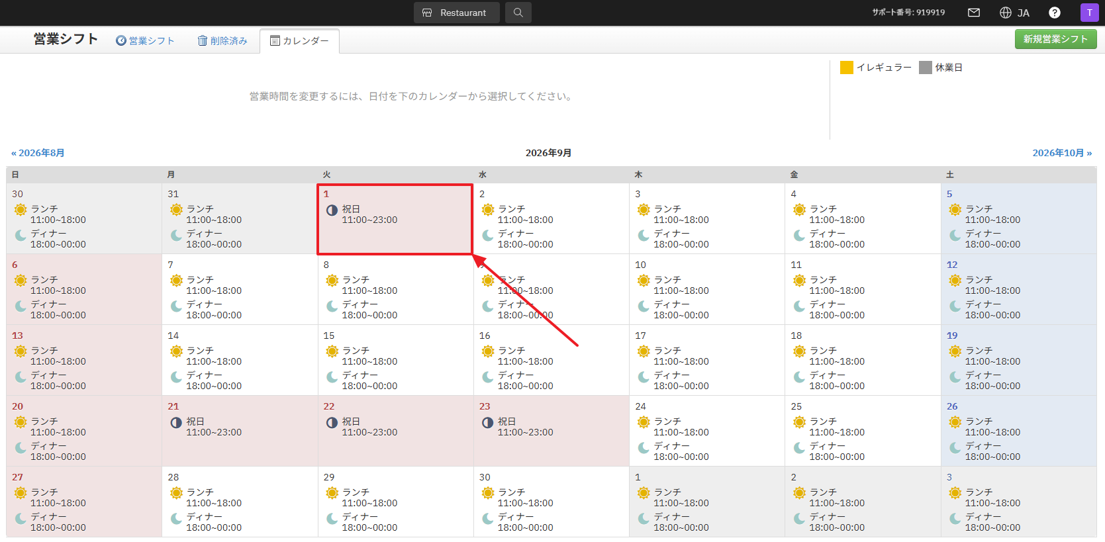Click the moon dinner icon on the 17th
This screenshot has height=542, width=1105.
644,377
